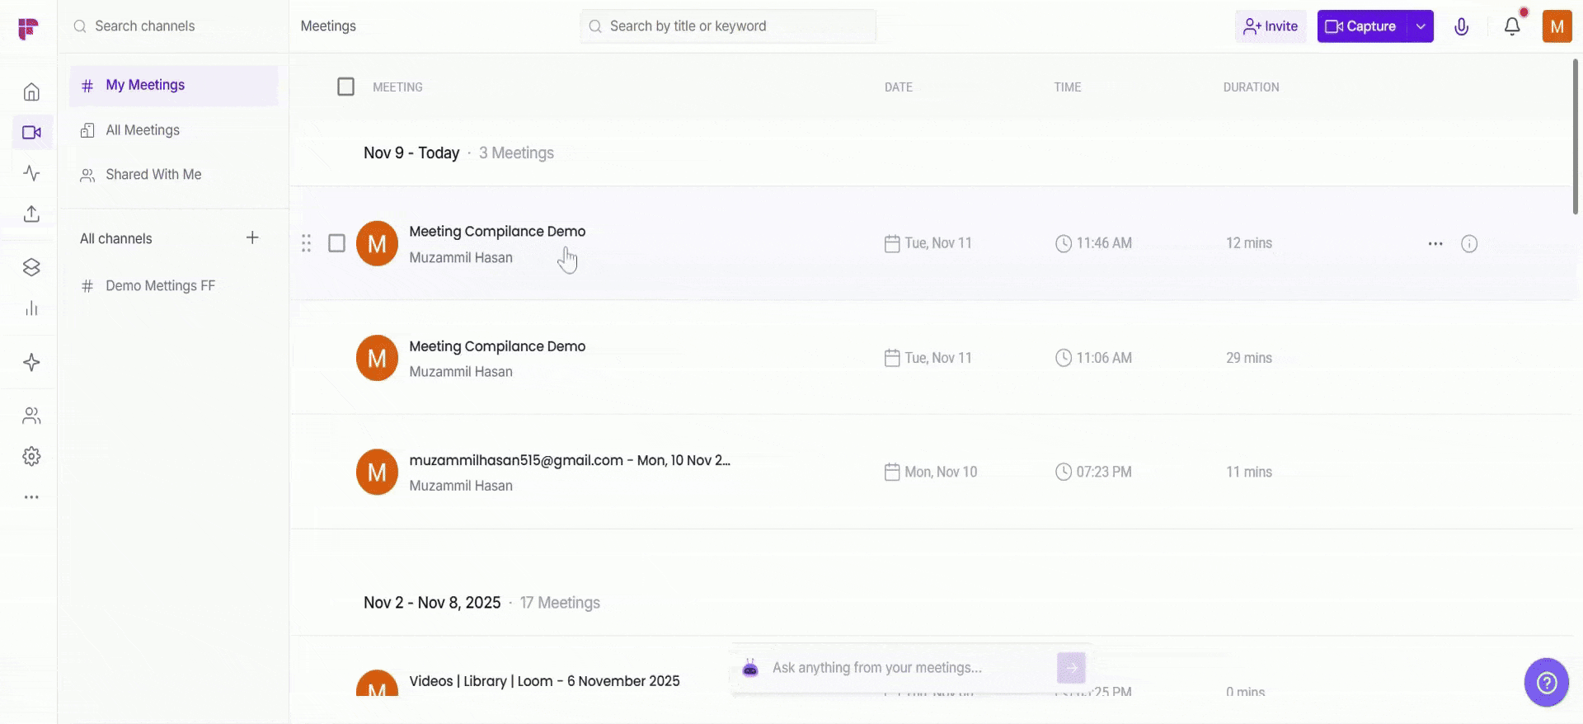Open the help question mark button
Screen dimensions: 1583x724
[1547, 682]
